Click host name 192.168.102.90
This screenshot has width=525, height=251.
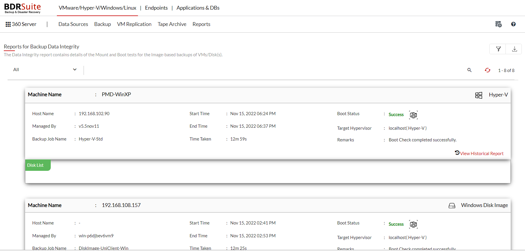point(94,114)
